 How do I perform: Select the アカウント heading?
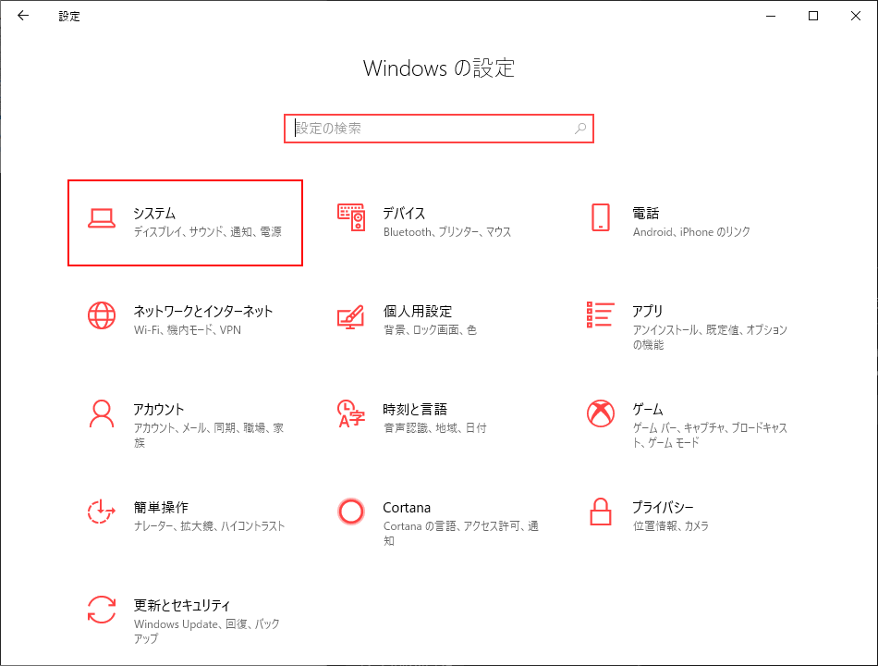click(x=158, y=409)
